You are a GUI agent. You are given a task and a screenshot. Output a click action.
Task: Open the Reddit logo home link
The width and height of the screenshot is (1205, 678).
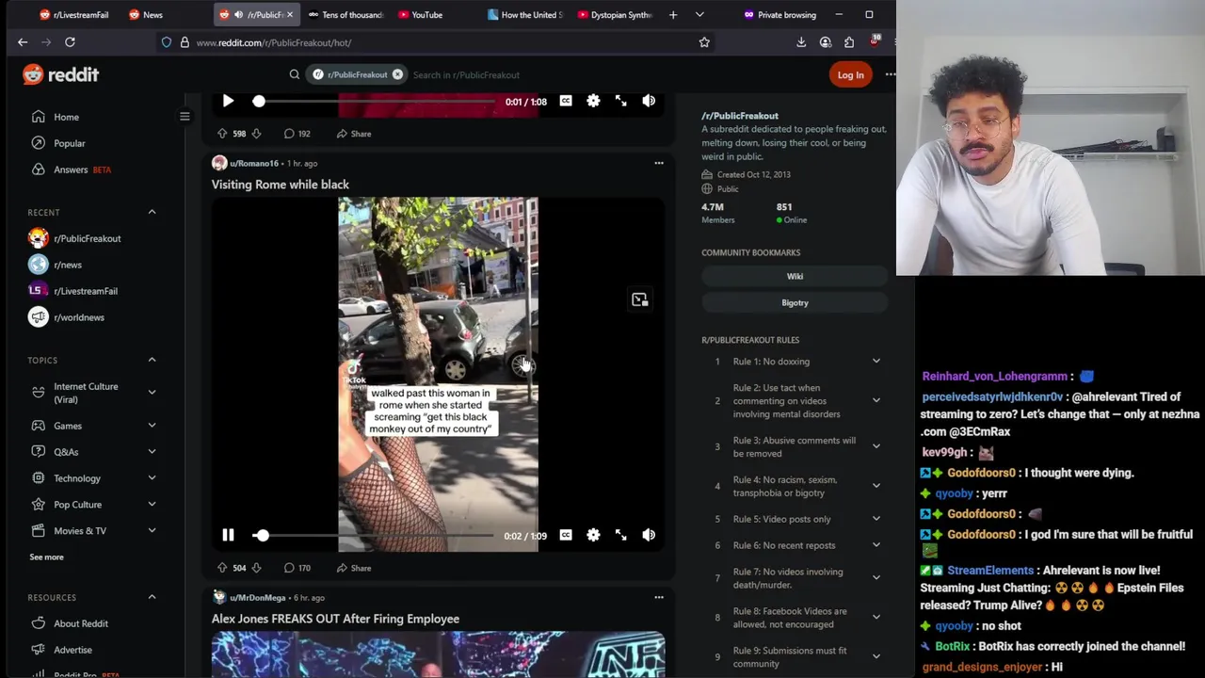pos(61,74)
